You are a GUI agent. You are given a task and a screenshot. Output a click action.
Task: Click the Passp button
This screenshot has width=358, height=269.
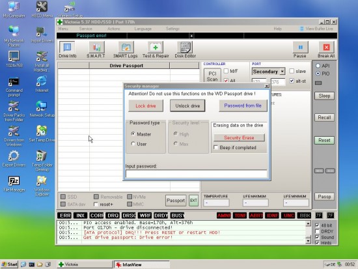(x=324, y=197)
